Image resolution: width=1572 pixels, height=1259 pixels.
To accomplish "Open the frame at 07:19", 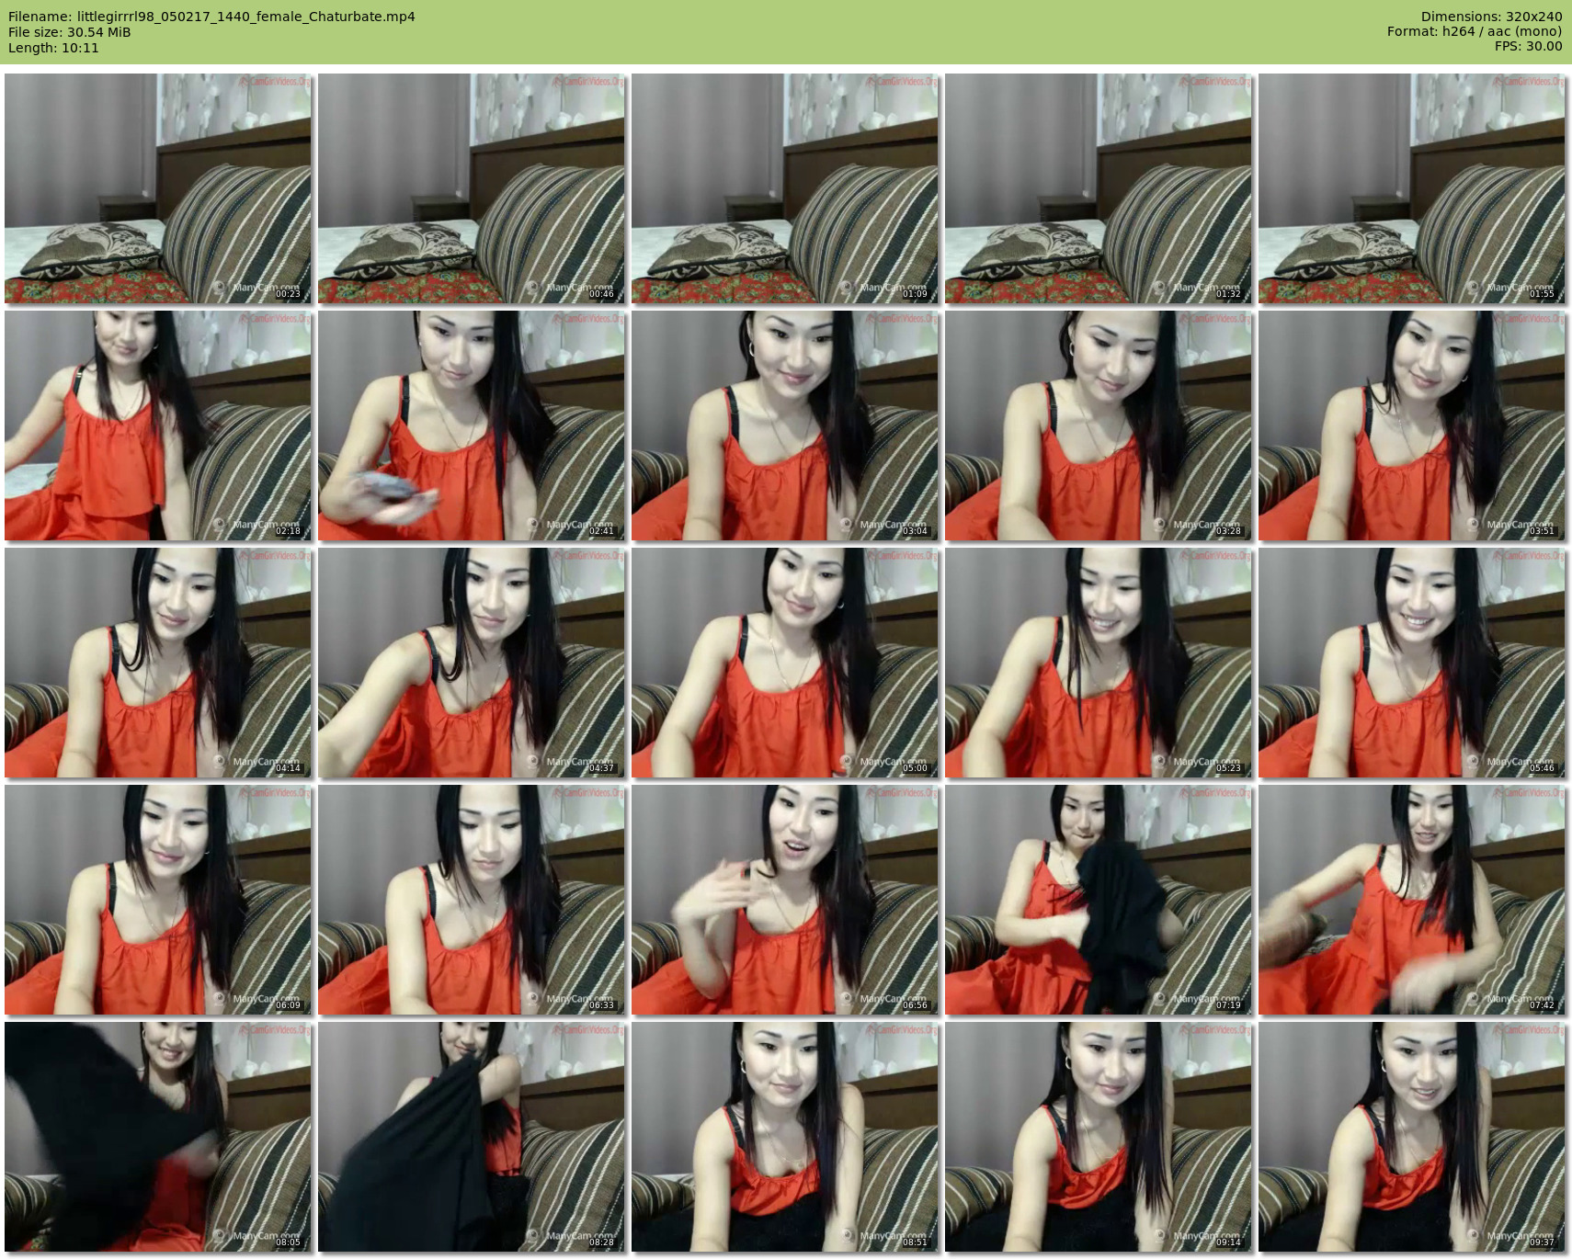I will tap(1099, 900).
